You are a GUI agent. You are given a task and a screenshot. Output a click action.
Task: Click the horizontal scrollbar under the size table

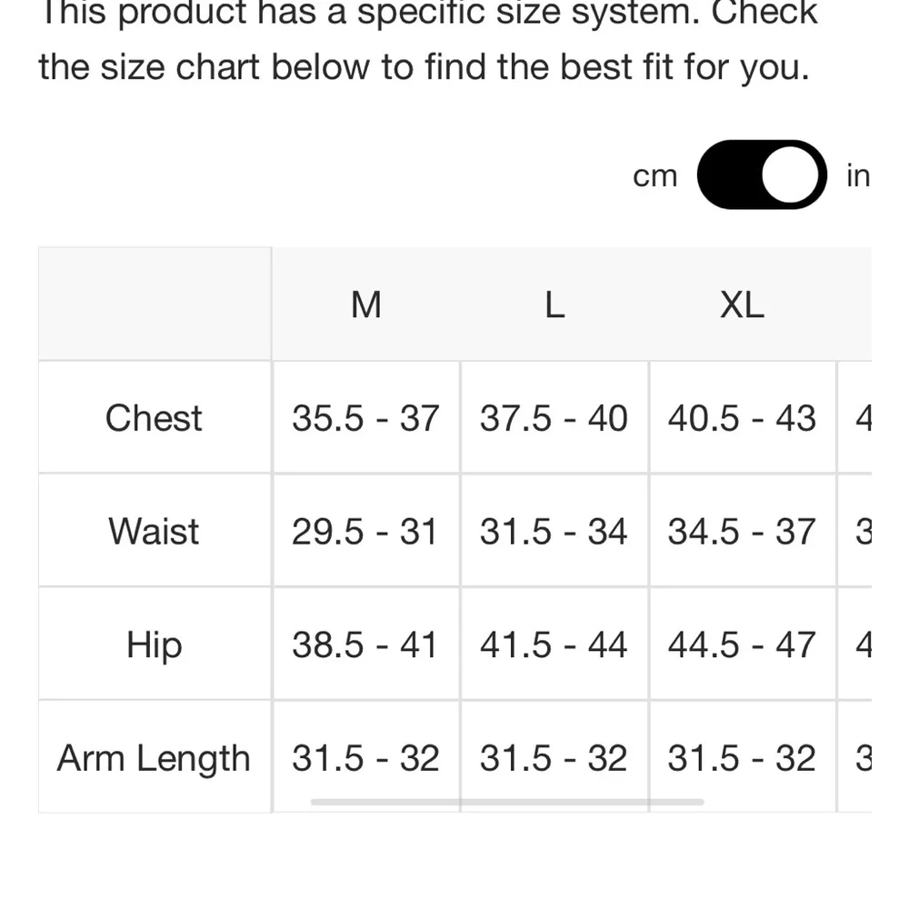pyautogui.click(x=506, y=802)
